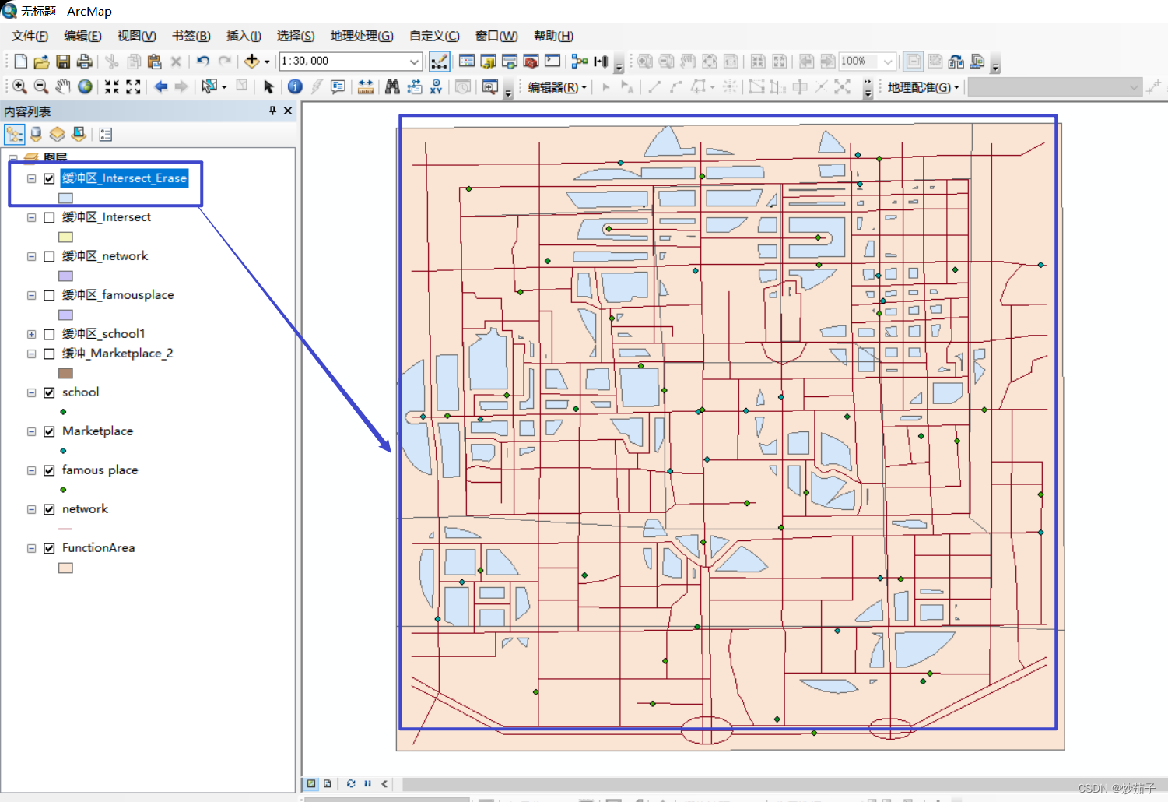Click the Find binoculars icon
Screen dimensions: 1168x802
click(x=392, y=86)
